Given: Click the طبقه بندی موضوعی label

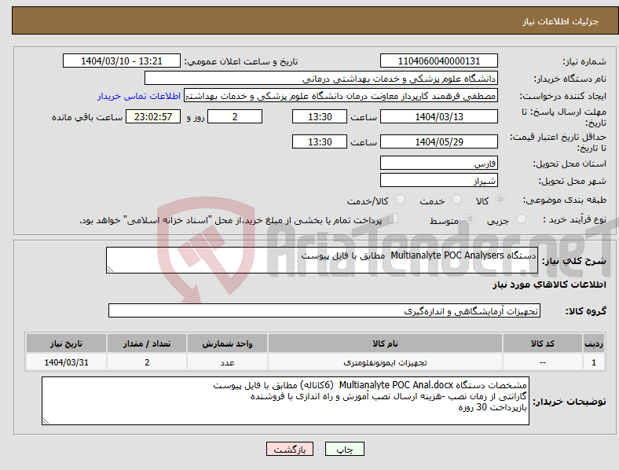Looking at the screenshot, I should click(x=564, y=200).
